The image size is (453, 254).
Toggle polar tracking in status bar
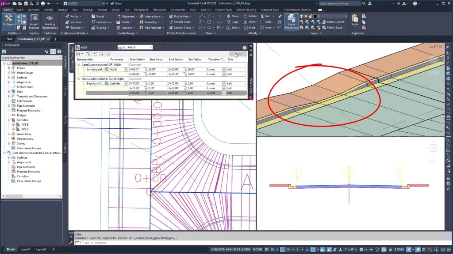point(288,250)
